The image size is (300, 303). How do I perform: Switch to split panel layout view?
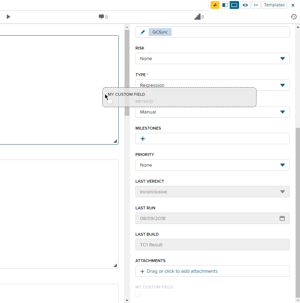tap(225, 5)
